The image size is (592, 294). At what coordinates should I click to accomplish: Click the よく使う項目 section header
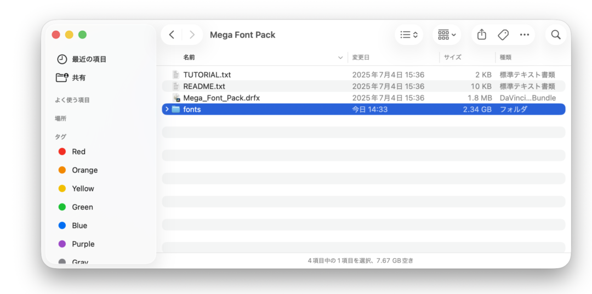[x=72, y=100]
